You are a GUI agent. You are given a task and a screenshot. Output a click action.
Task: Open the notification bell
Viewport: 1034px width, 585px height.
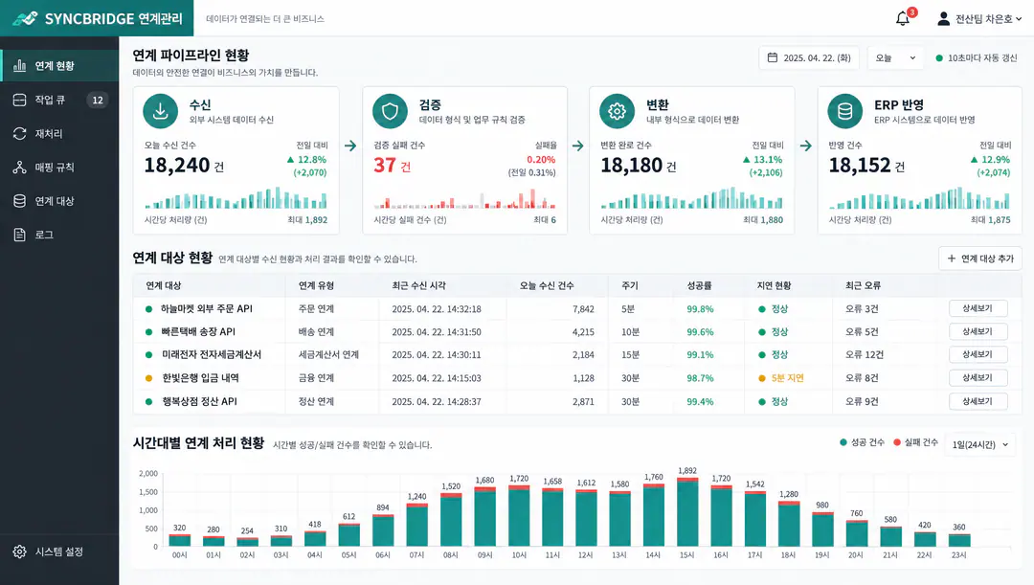click(903, 18)
